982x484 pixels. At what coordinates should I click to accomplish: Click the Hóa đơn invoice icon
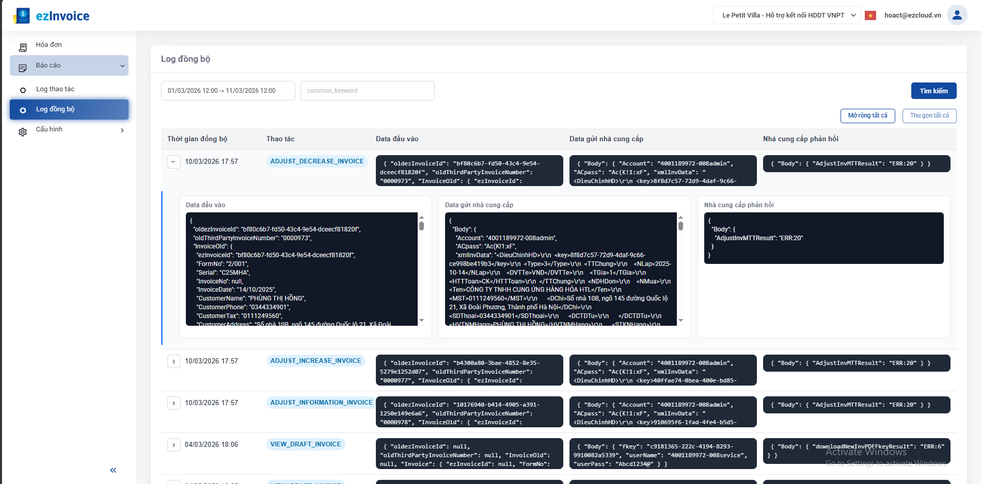coord(23,47)
